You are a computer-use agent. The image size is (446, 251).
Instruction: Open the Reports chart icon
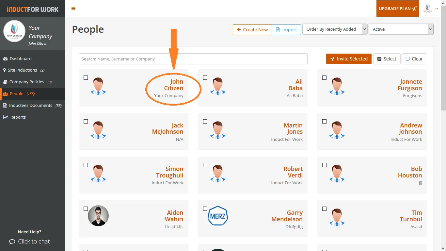pyautogui.click(x=6, y=117)
